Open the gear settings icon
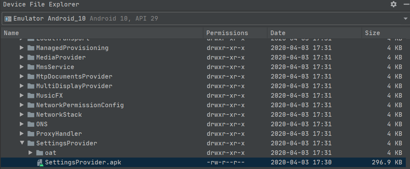 point(394,5)
